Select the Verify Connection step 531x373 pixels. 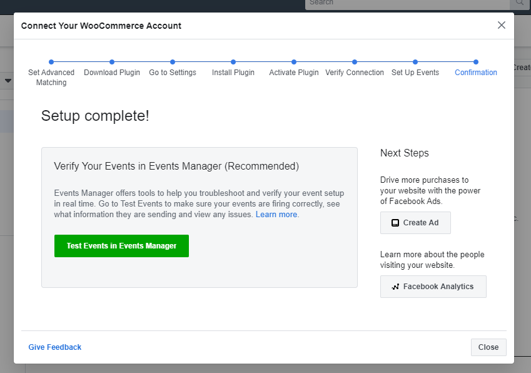point(355,73)
